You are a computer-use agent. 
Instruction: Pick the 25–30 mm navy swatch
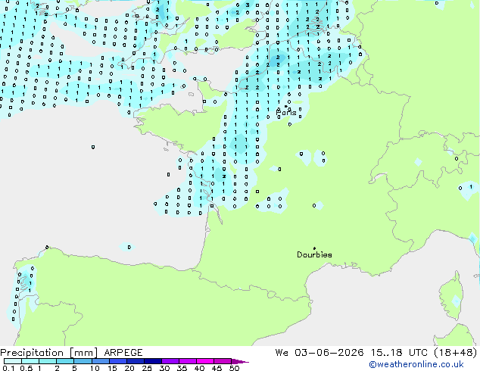[152, 361]
